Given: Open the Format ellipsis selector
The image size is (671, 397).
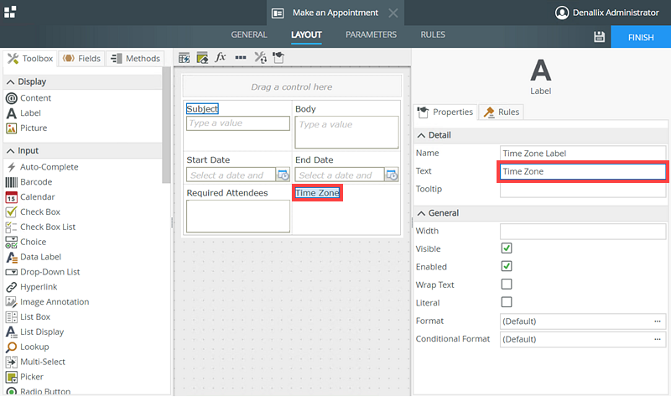Looking at the screenshot, I should coord(658,321).
